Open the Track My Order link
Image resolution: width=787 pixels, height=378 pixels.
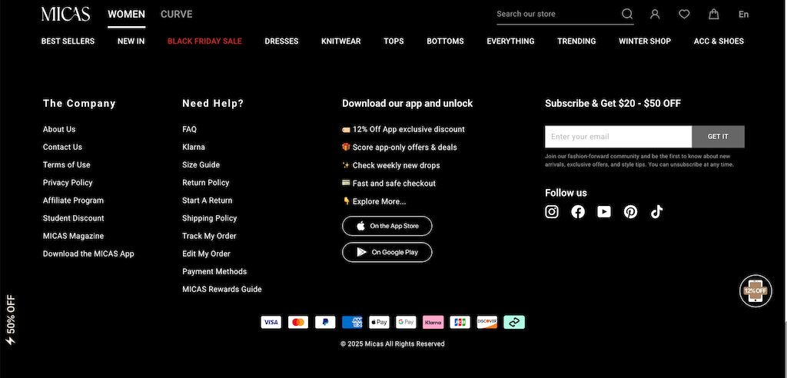tap(209, 236)
